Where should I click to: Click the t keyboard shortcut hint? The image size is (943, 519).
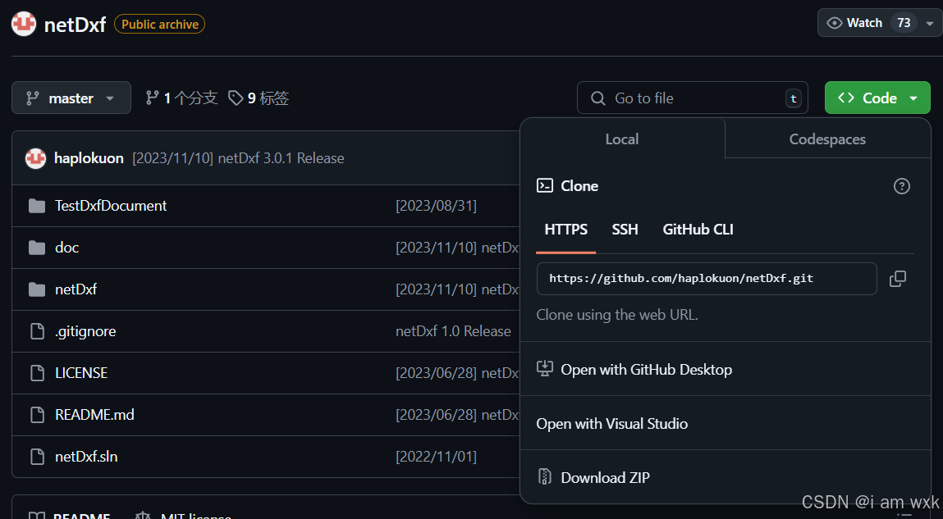[x=794, y=98]
